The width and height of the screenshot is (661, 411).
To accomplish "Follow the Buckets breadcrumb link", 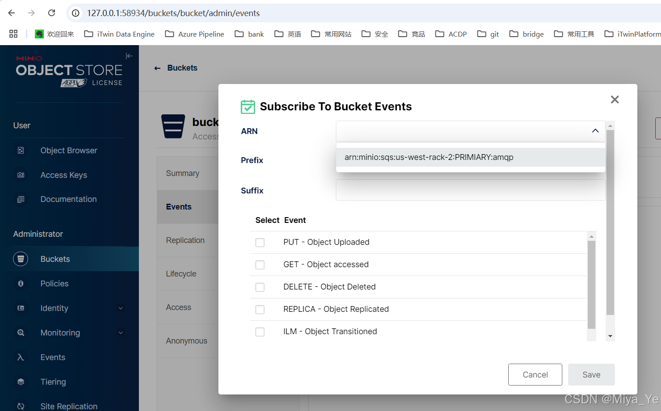I will [x=182, y=68].
